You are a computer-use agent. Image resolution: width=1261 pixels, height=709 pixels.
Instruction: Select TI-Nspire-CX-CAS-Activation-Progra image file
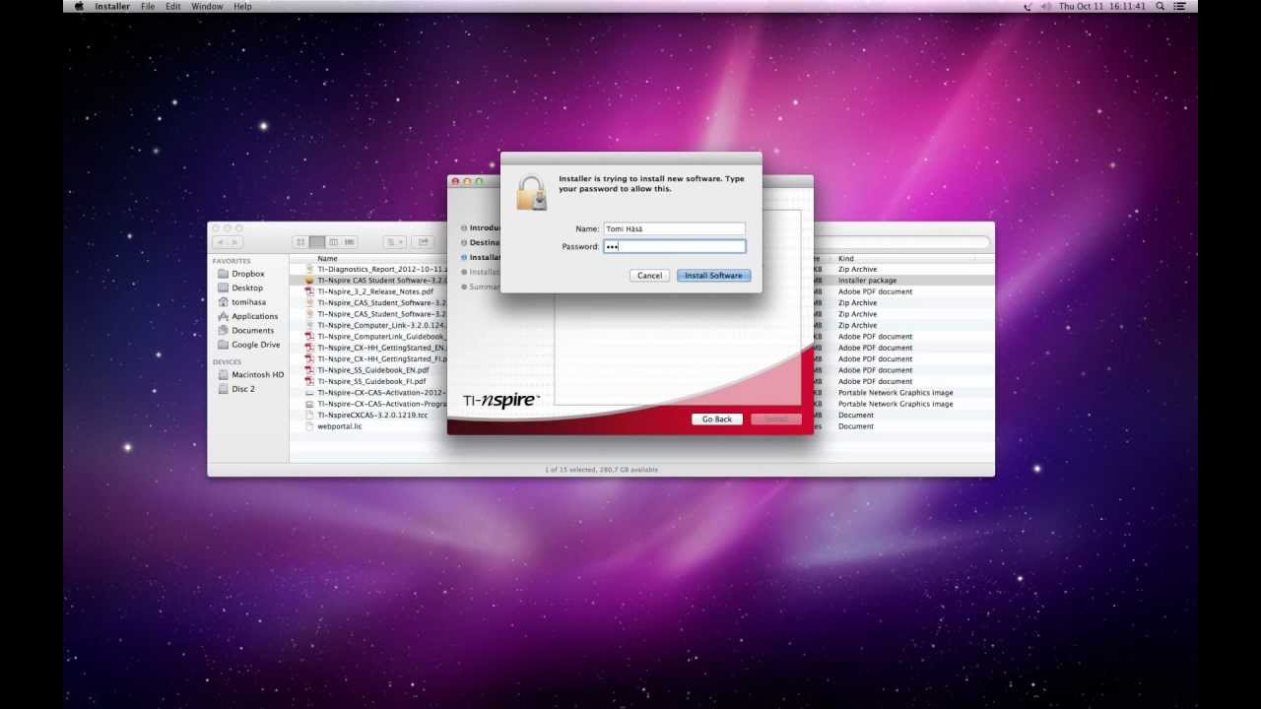click(x=375, y=404)
